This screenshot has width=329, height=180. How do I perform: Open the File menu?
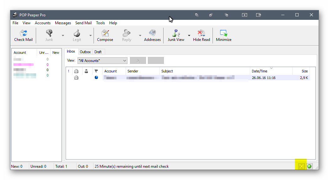(15, 23)
